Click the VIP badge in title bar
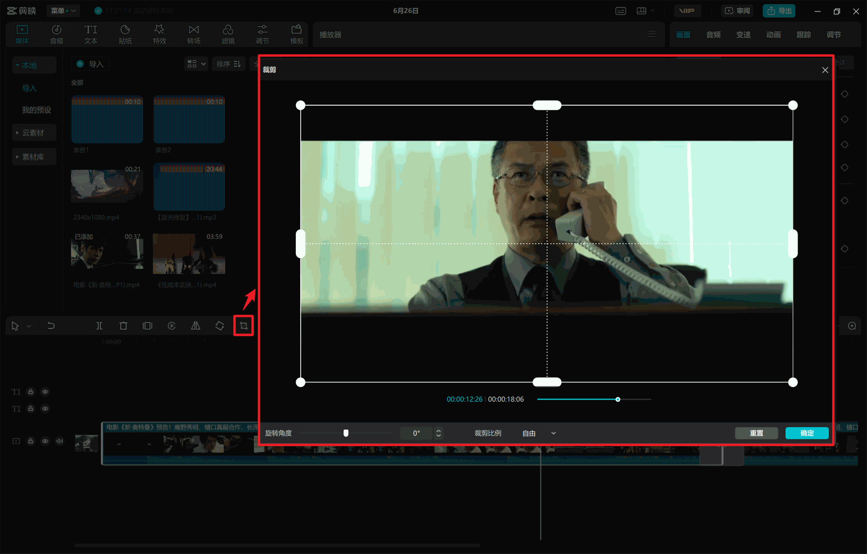 point(687,11)
